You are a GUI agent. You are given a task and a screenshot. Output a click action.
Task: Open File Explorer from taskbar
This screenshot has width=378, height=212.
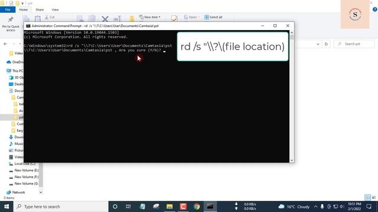170,207
